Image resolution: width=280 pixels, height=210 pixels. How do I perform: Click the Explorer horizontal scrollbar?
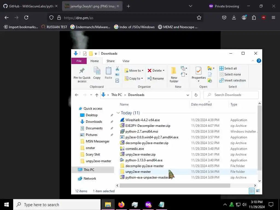[x=175, y=186]
